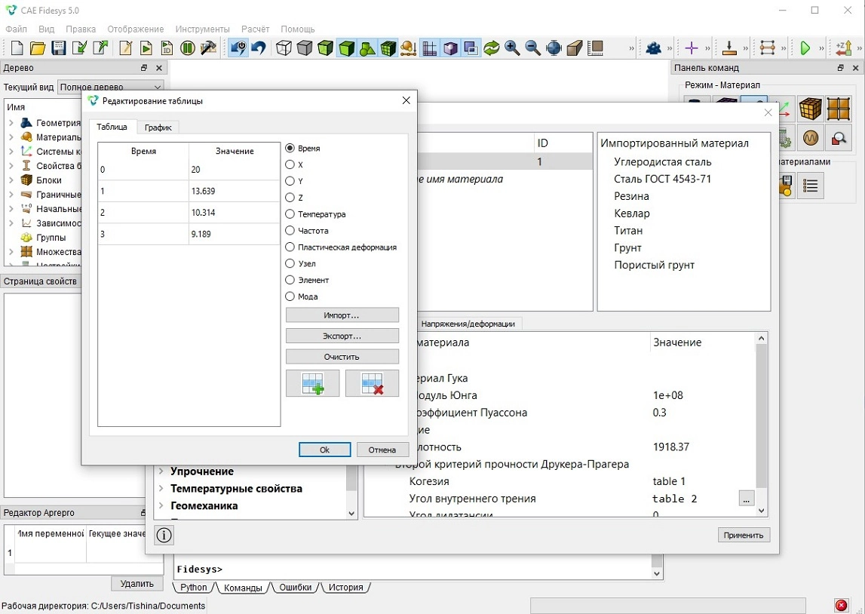Click the new file icon in toolbar

(x=17, y=48)
